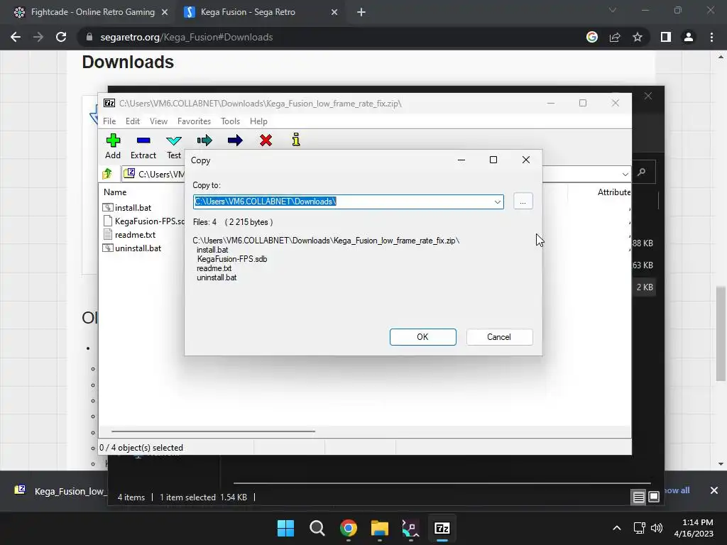Click the Kega_Fusion_low download item
The image size is (727, 545).
click(60, 491)
